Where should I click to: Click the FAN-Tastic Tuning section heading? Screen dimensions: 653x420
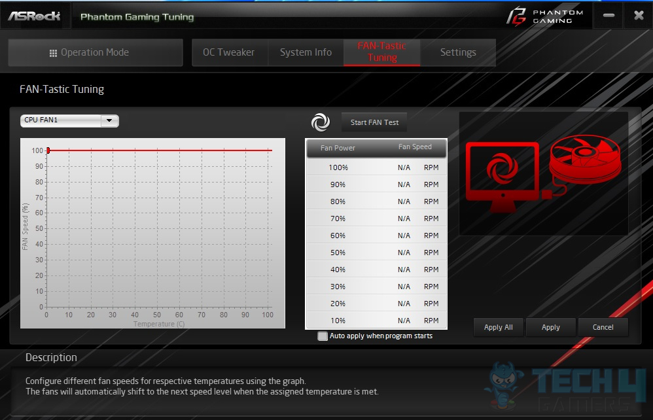pos(62,89)
